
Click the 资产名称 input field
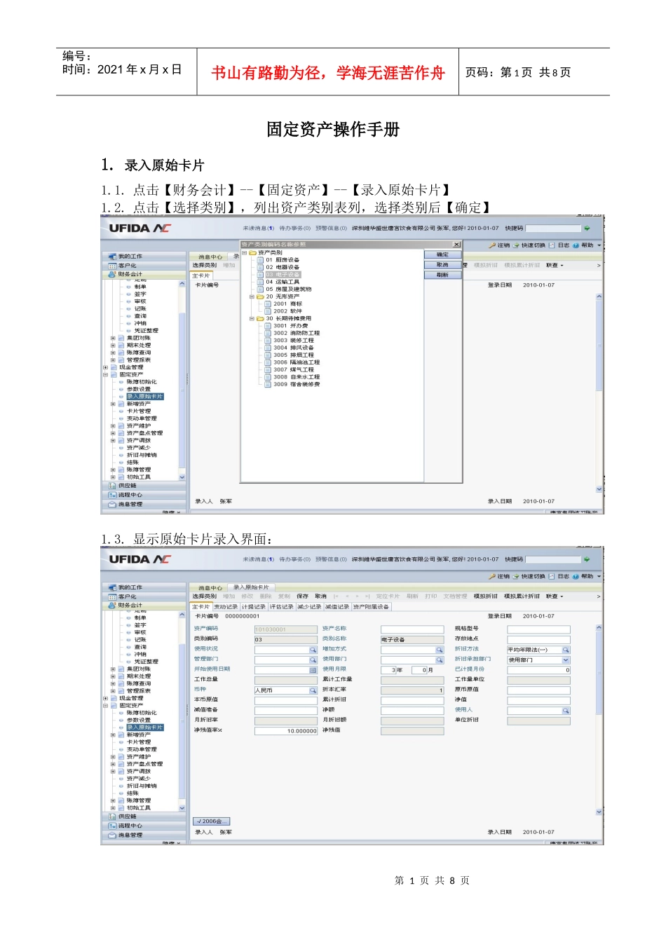click(x=412, y=629)
